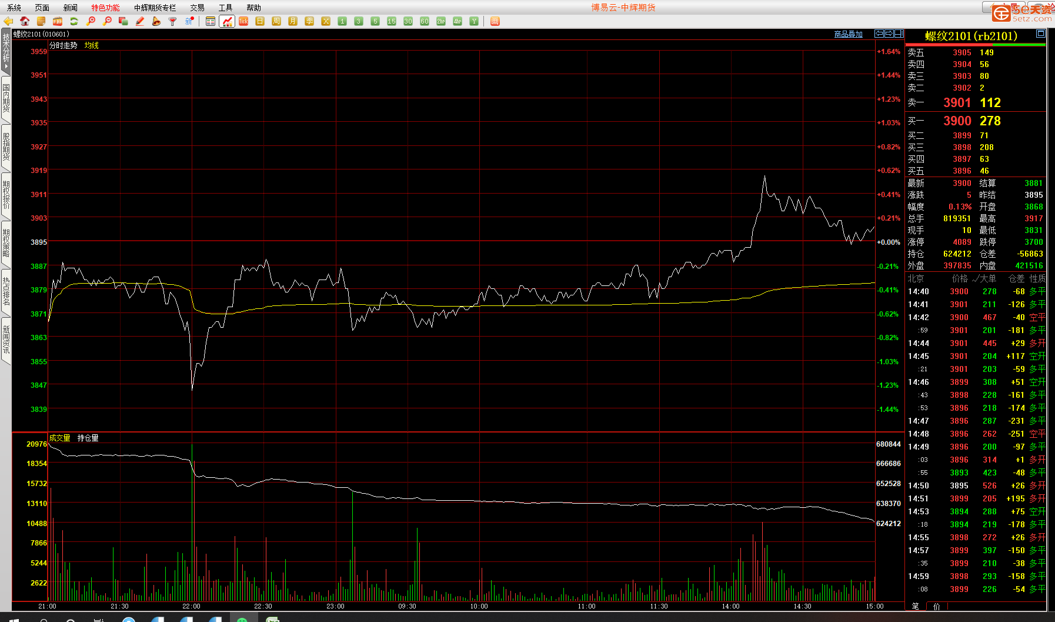
Task: Select the 成交量 indicator label
Action: pos(60,438)
